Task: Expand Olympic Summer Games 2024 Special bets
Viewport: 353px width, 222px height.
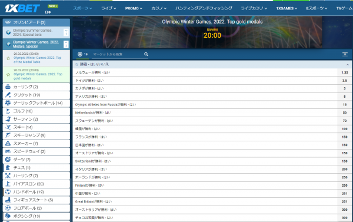Action: tap(66, 32)
